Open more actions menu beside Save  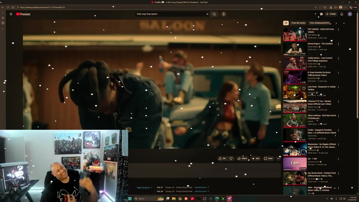point(278,159)
